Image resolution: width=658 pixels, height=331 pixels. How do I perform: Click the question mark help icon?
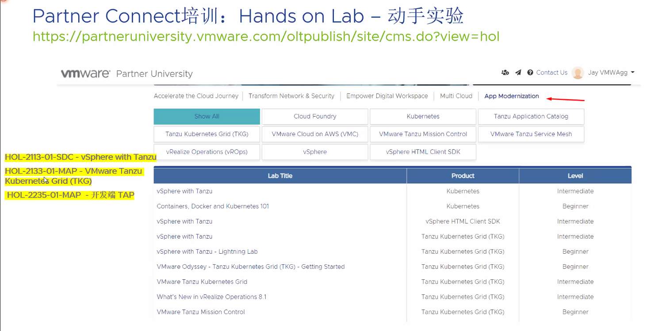(530, 72)
